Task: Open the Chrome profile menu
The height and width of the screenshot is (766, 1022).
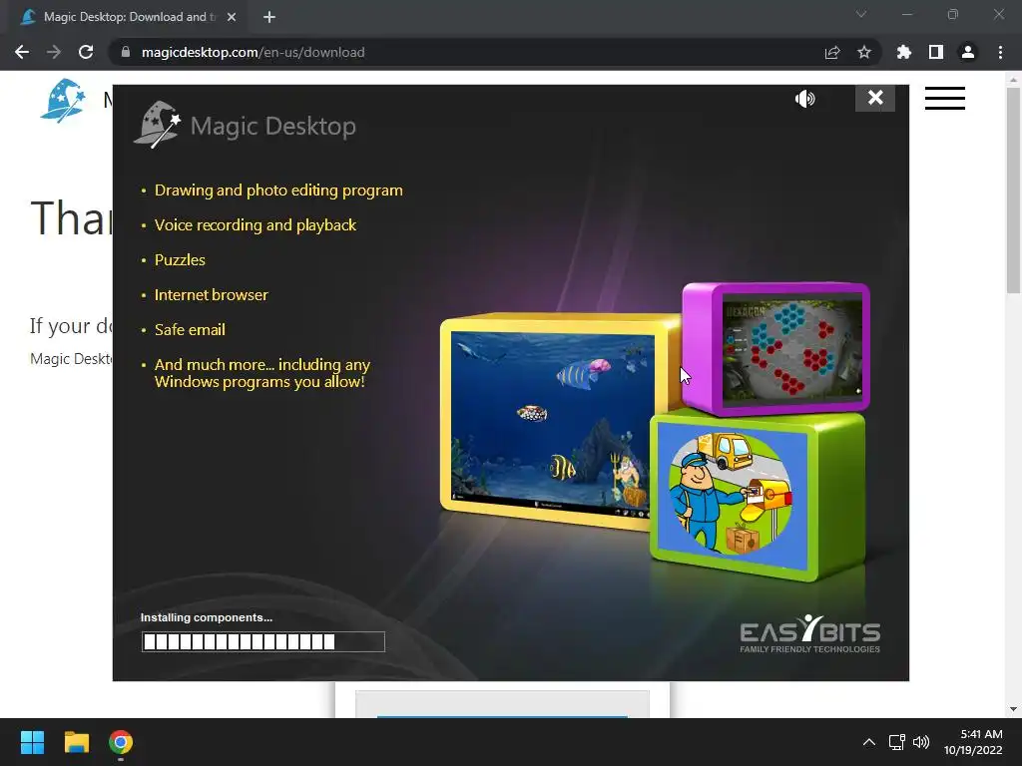Action: (968, 52)
